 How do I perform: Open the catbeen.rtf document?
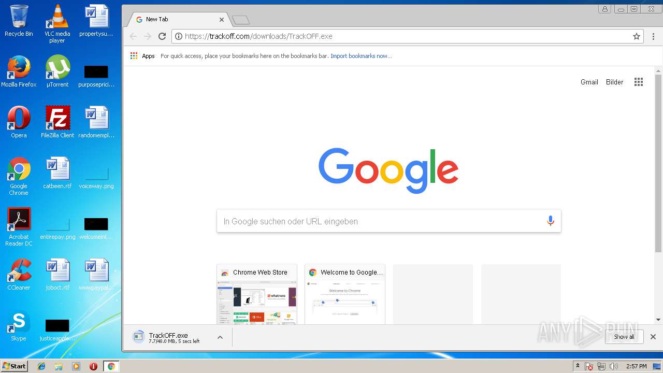[57, 173]
